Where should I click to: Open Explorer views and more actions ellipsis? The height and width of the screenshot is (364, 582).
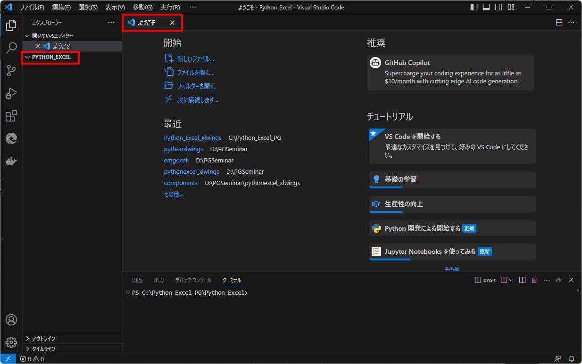[111, 23]
